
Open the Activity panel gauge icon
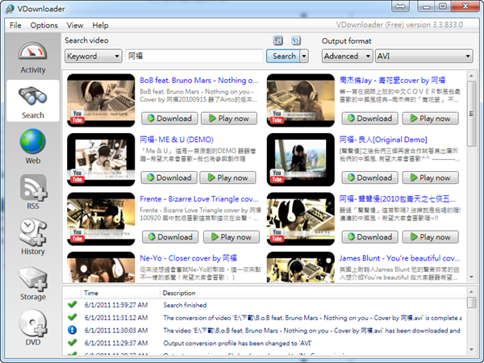[33, 52]
